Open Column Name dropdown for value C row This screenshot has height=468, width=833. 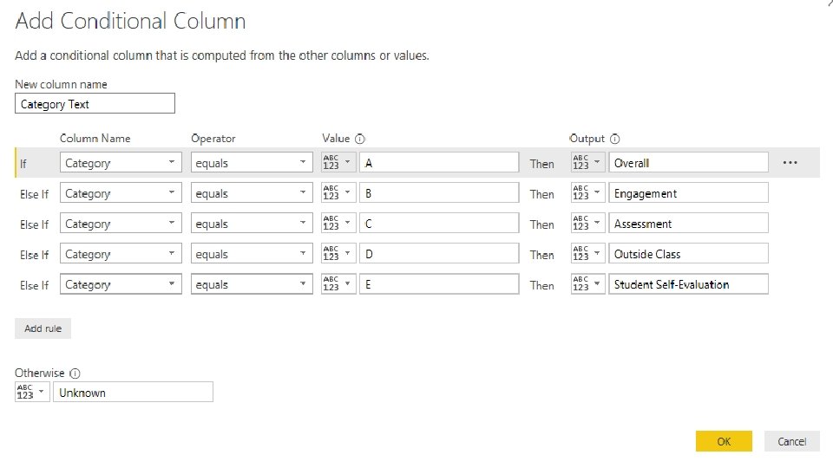click(x=121, y=224)
